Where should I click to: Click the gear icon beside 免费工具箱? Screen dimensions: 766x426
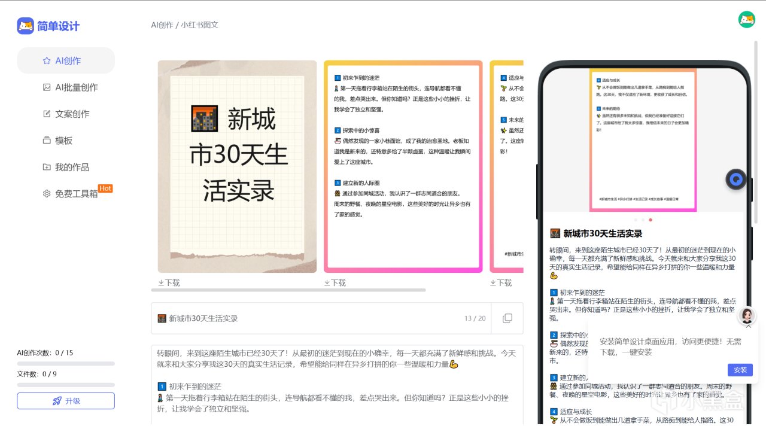click(47, 194)
